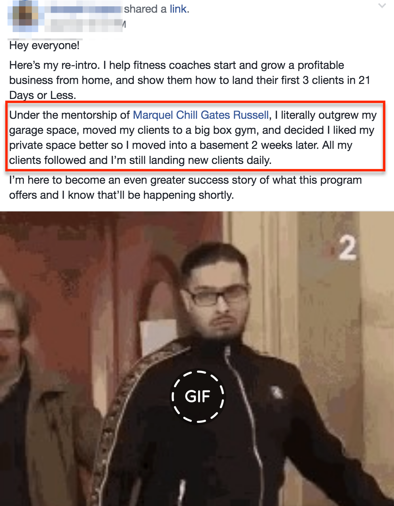Open the blurred poster name in the header
Viewport: 394px width, 506px height.
[83, 9]
